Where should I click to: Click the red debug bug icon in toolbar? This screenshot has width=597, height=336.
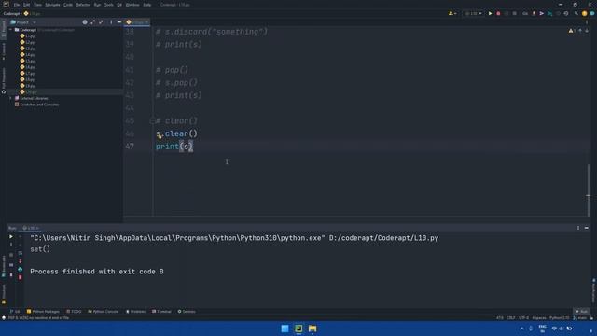(498, 13)
